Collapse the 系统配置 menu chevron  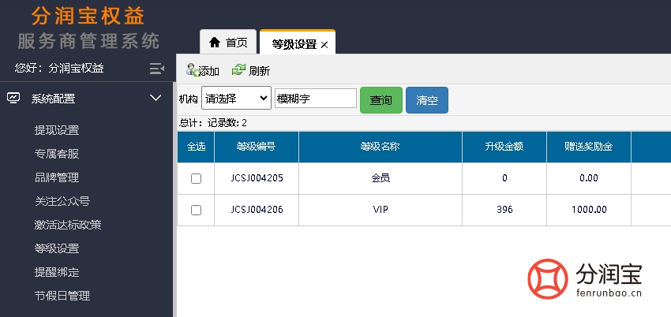[x=156, y=99]
